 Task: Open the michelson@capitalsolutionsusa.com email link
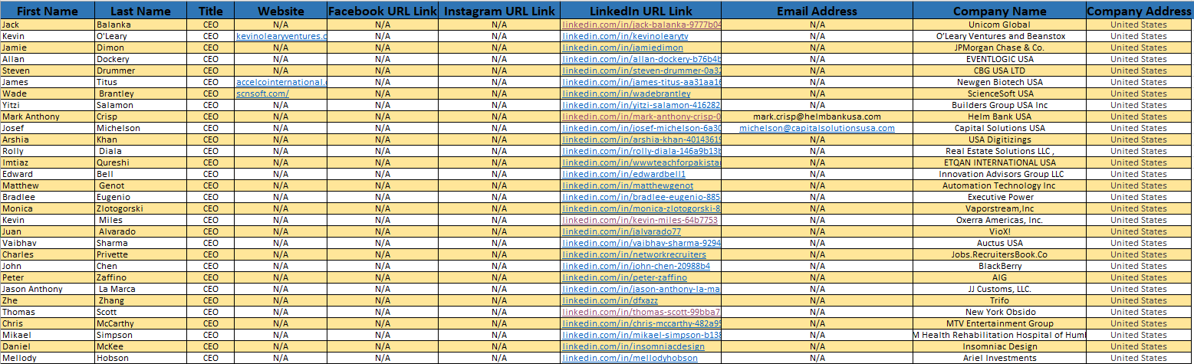tap(817, 128)
